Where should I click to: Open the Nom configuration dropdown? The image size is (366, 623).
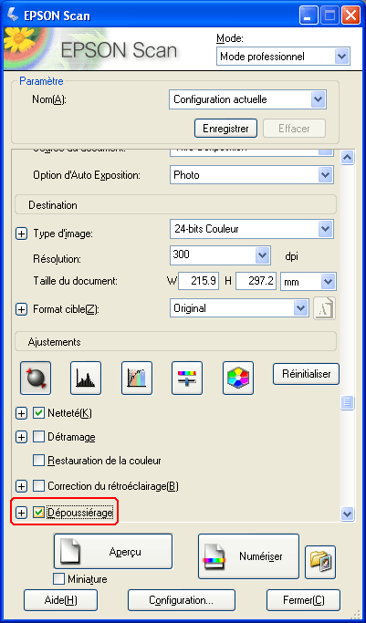[x=247, y=99]
